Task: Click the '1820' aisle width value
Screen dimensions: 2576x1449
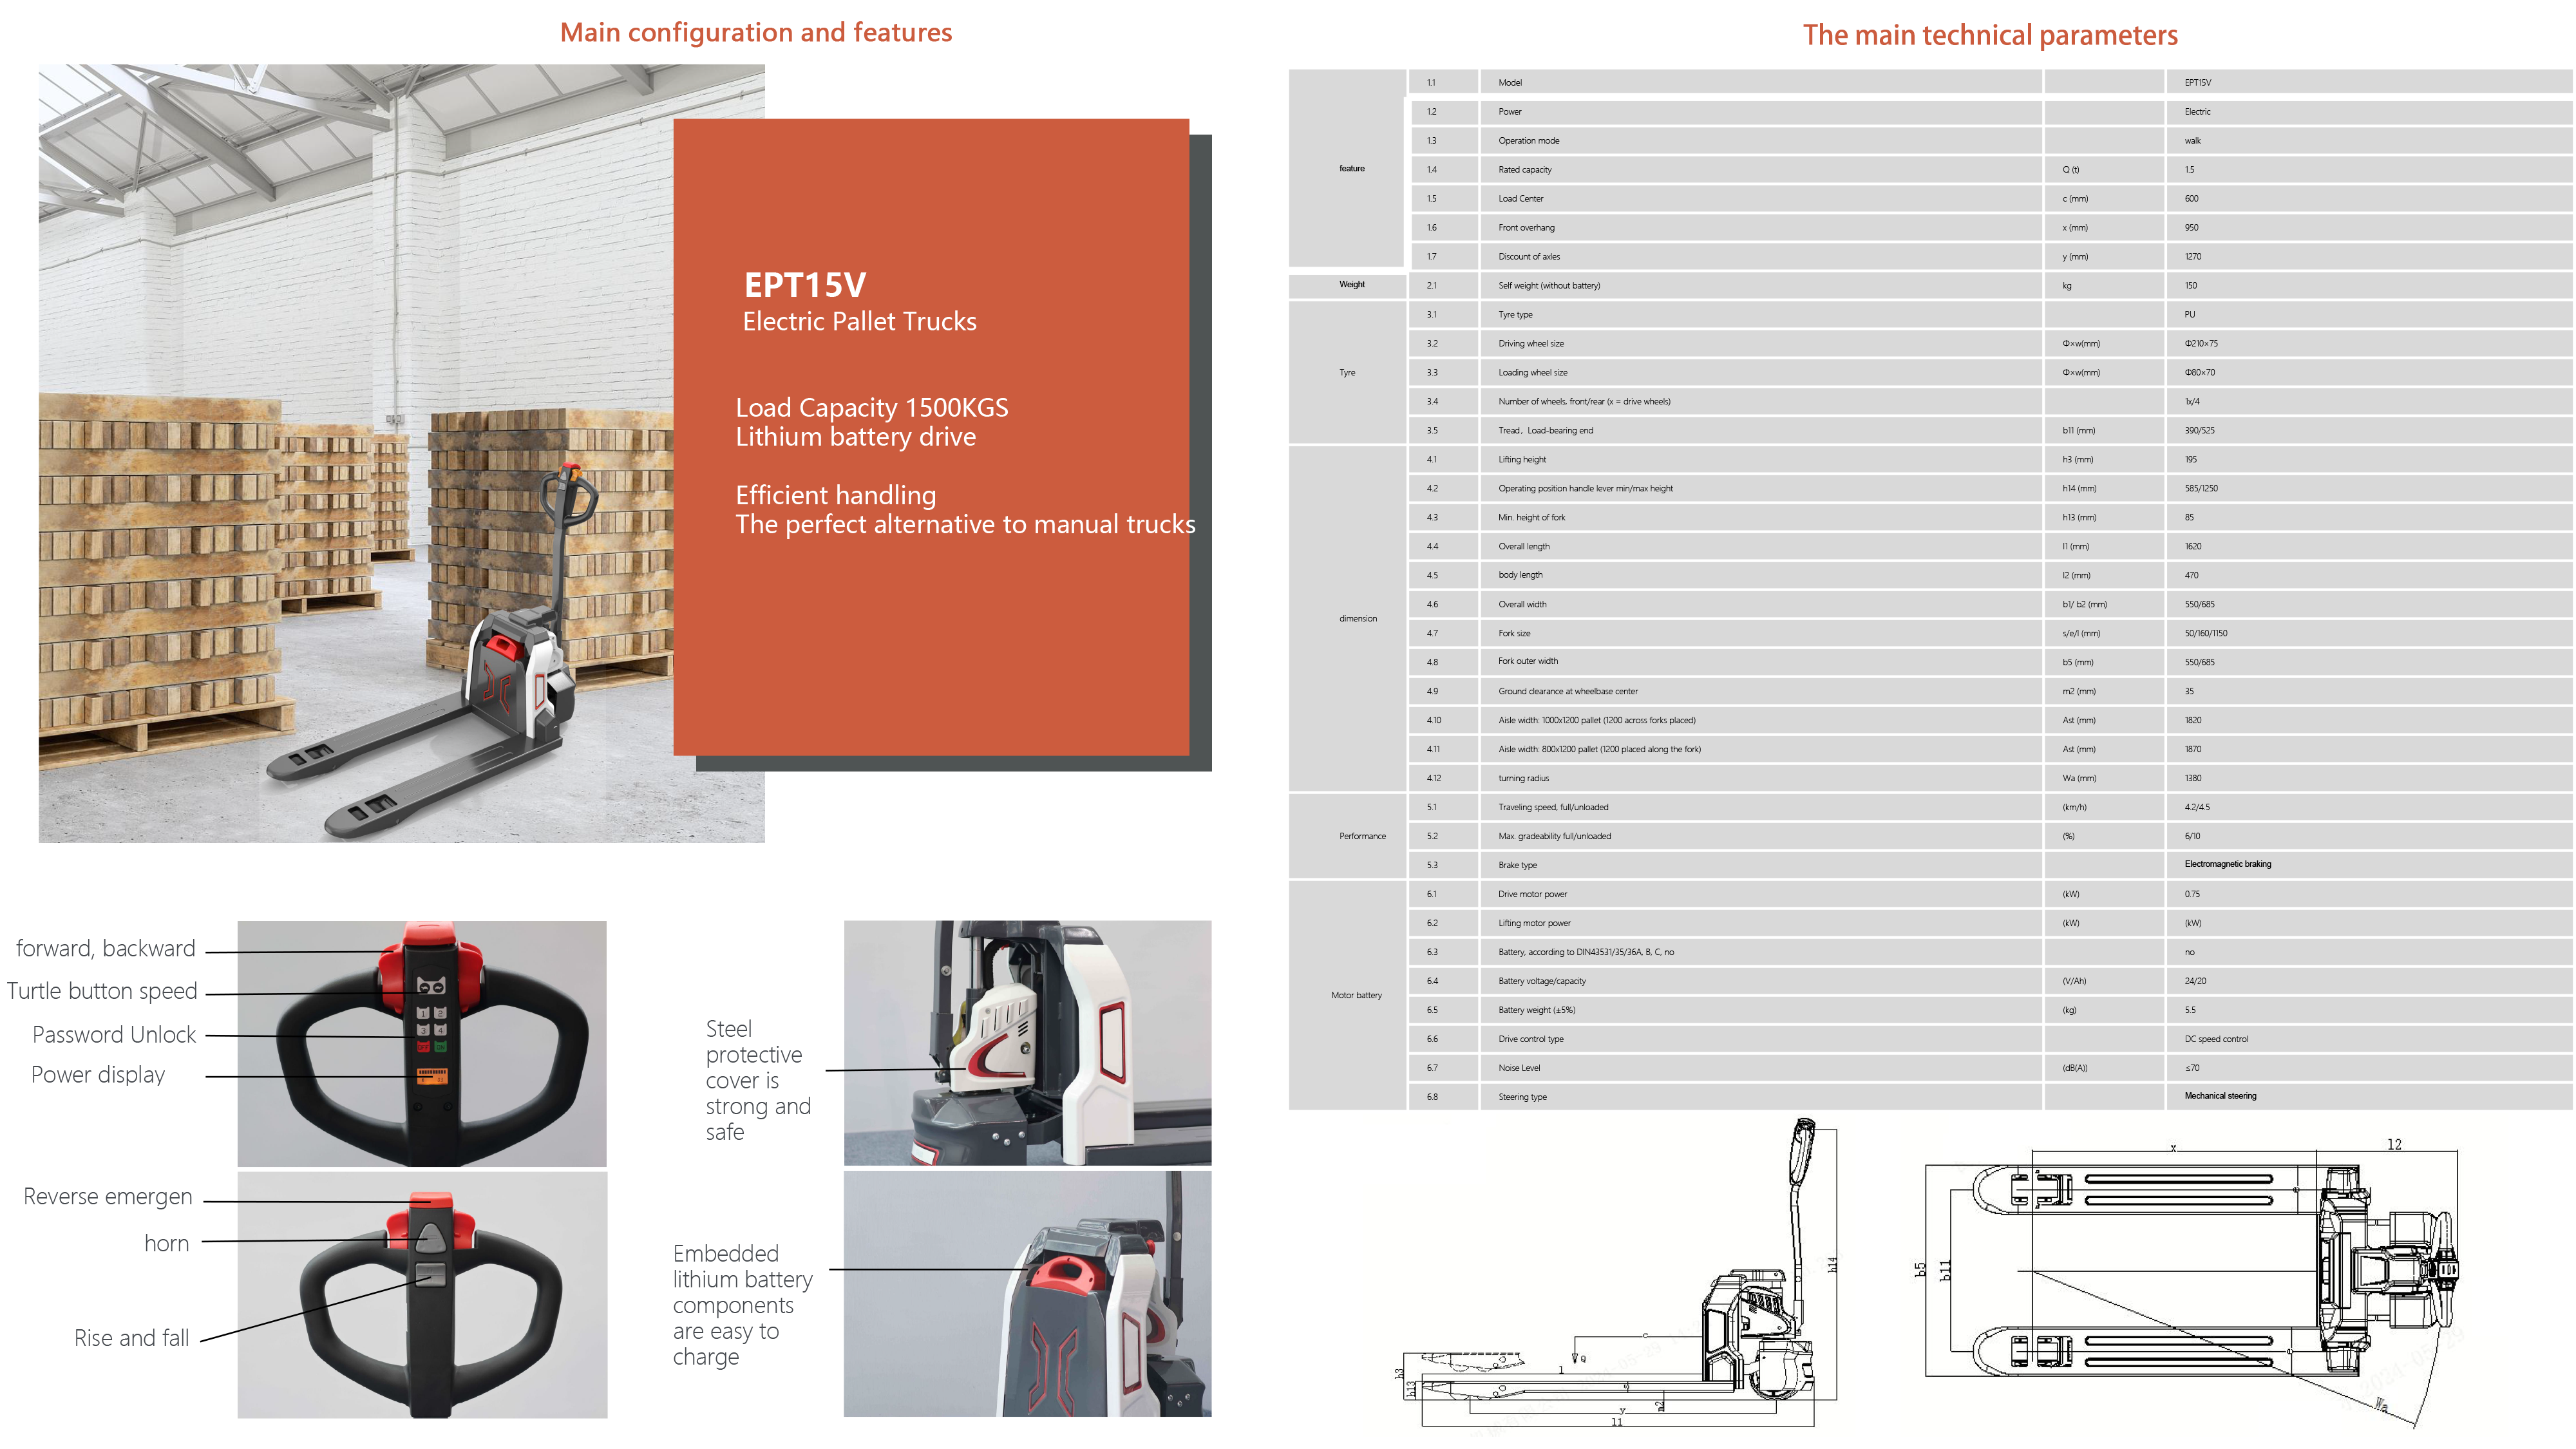Action: 2192,721
